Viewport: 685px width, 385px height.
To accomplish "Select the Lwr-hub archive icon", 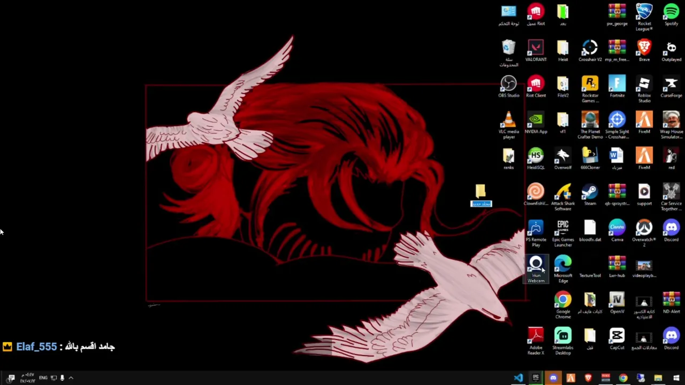I will (617, 267).
